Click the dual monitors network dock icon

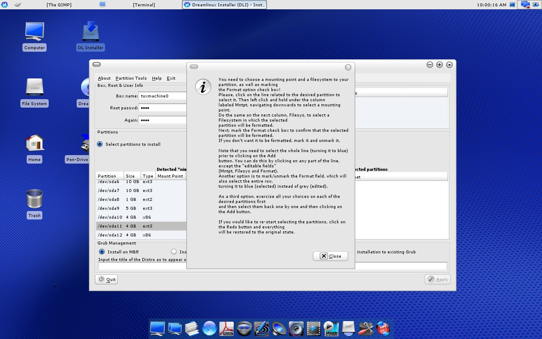(x=175, y=328)
